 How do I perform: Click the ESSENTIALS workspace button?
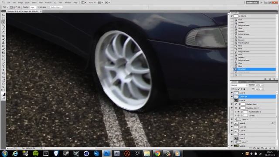click(252, 3)
